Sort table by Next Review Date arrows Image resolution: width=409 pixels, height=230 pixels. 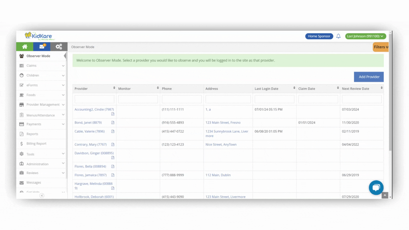(381, 88)
